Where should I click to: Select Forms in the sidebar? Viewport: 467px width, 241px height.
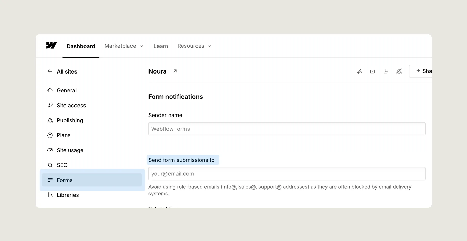(x=65, y=180)
